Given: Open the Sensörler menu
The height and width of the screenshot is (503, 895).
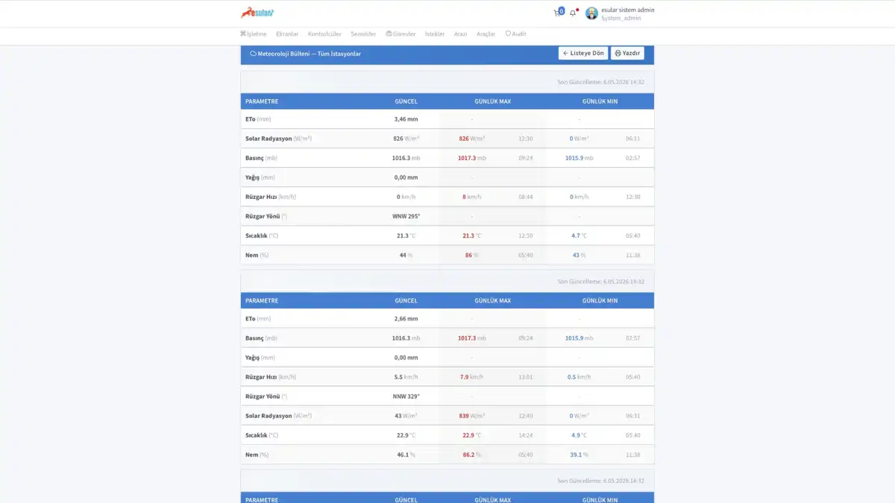Looking at the screenshot, I should 363,34.
